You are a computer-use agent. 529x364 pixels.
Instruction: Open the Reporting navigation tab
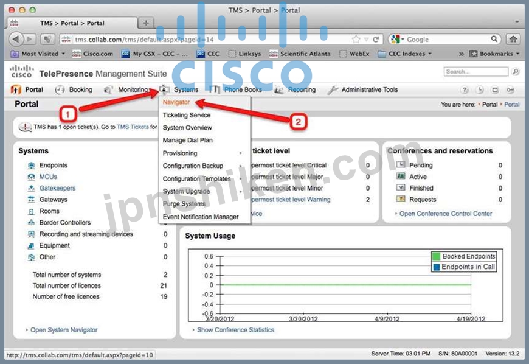click(x=296, y=90)
